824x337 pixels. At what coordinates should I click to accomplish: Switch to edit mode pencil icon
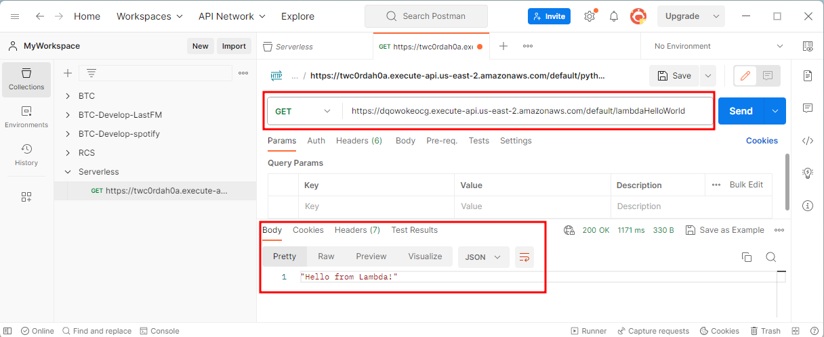[745, 76]
